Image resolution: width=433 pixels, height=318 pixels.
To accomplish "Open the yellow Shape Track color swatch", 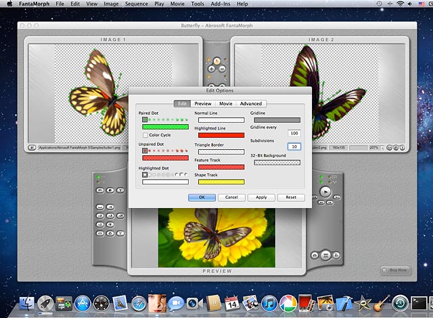I will tap(221, 182).
